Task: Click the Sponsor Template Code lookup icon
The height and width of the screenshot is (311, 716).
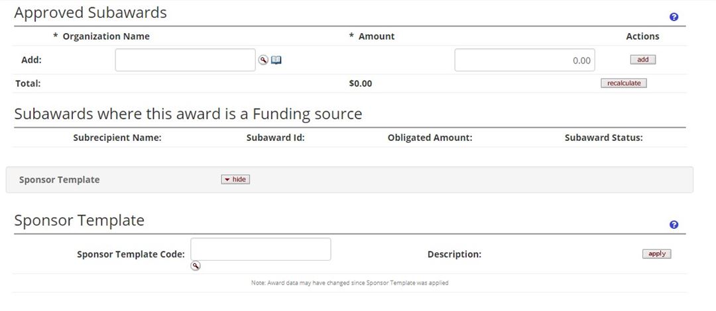Action: (x=196, y=266)
